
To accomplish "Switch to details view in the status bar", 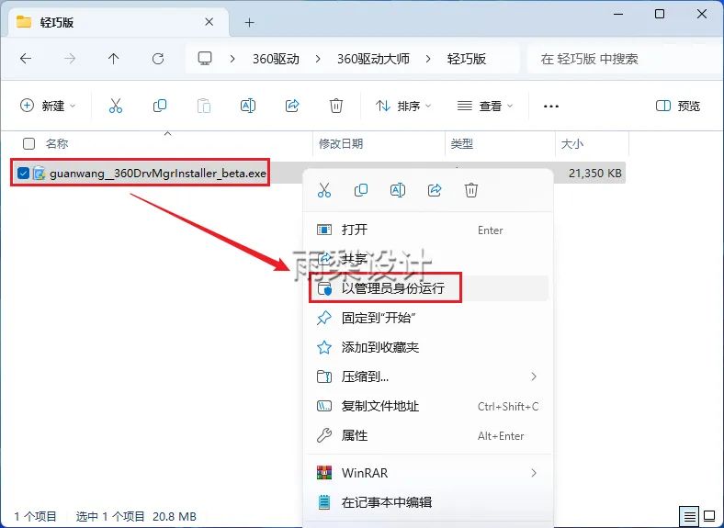I will pyautogui.click(x=689, y=516).
